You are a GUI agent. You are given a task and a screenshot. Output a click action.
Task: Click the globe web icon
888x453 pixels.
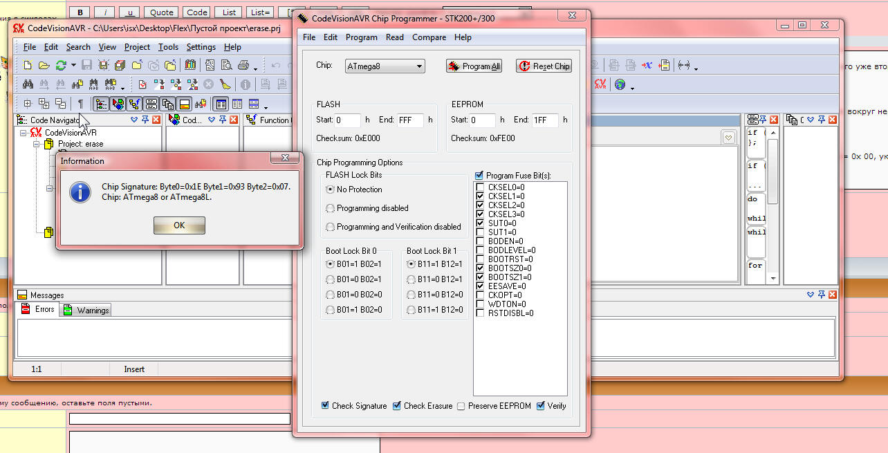click(620, 84)
